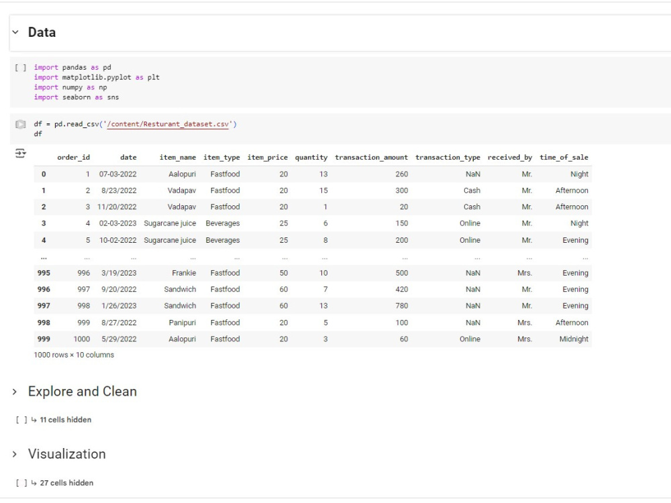This screenshot has height=503, width=671.
Task: Show the 11 hidden cells
Action: point(64,419)
